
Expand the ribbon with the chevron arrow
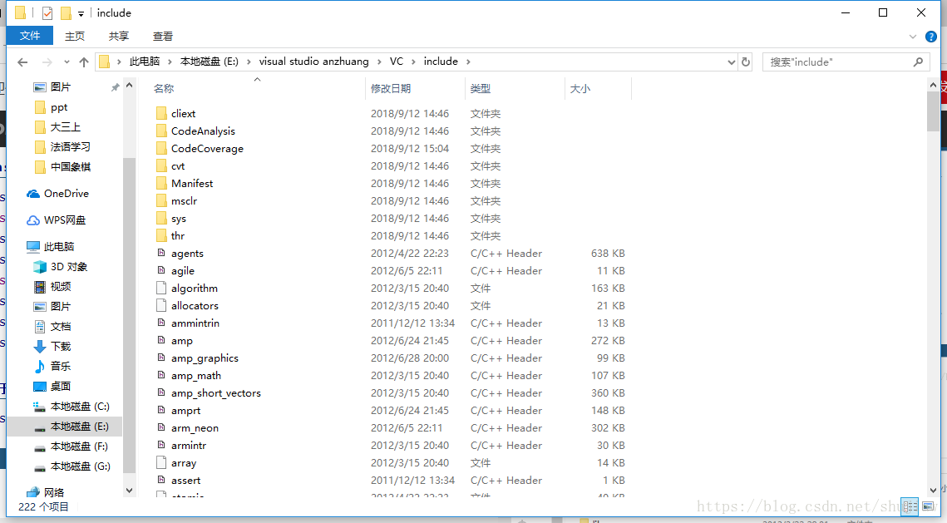913,37
